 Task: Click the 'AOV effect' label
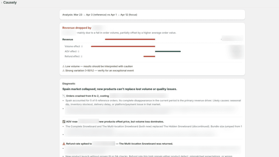pos(70,52)
